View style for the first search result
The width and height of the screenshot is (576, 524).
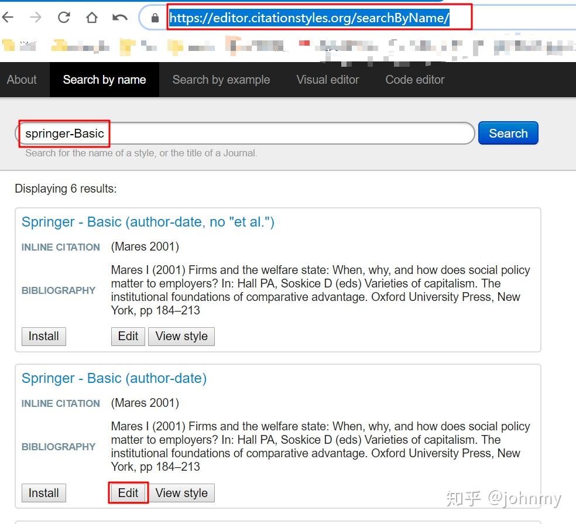coord(181,336)
